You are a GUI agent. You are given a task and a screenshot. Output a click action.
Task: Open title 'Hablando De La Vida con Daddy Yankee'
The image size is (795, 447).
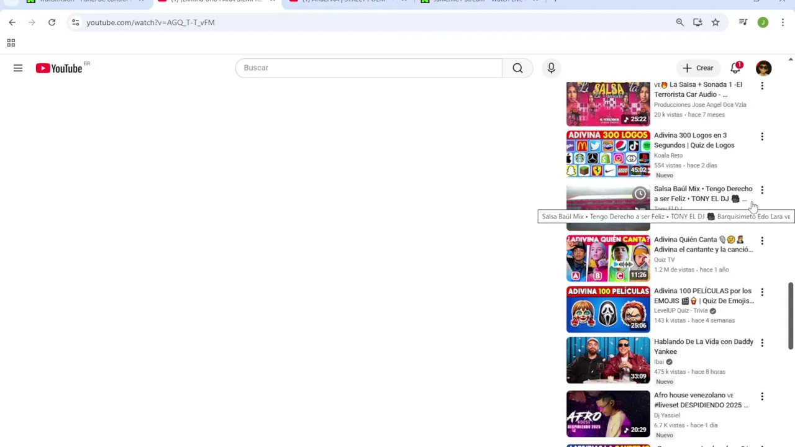click(704, 346)
